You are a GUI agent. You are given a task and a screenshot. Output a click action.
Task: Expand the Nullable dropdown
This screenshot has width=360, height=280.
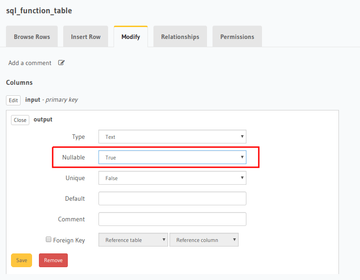point(172,157)
